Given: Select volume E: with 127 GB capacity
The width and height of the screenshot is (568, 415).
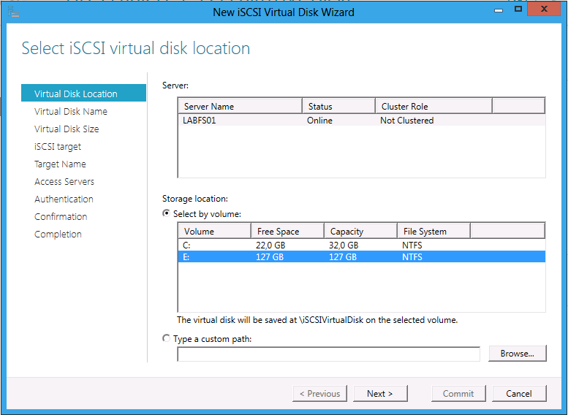Looking at the screenshot, I should coord(362,256).
